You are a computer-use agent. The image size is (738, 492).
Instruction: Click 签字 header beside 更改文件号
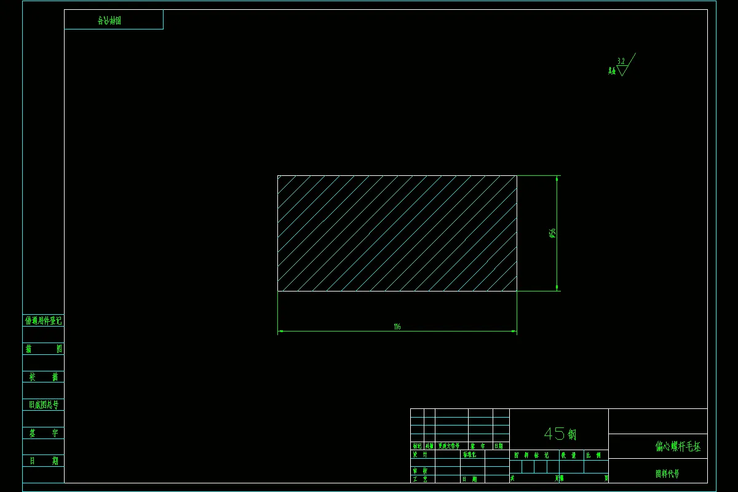[480, 446]
